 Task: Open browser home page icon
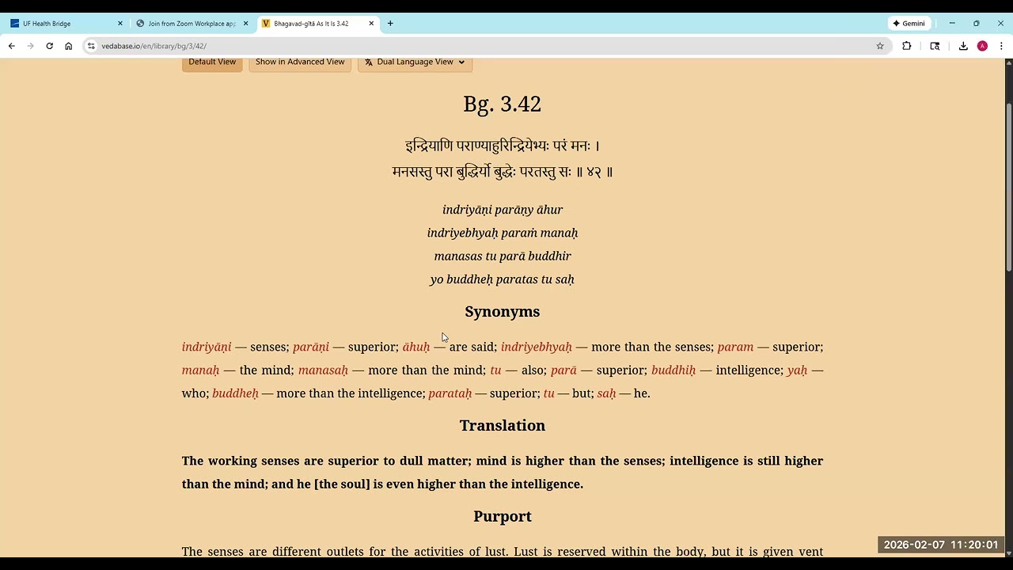(x=68, y=46)
